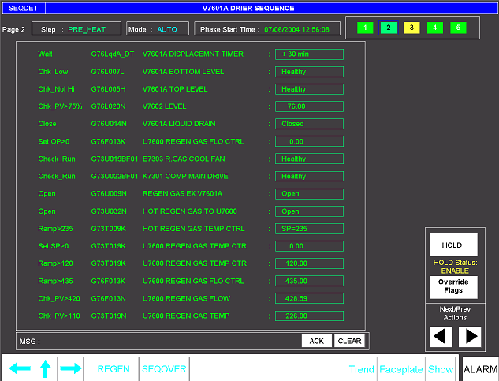This screenshot has height=381, width=499.
Task: Go to previous action with black left arrow
Action: click(441, 336)
